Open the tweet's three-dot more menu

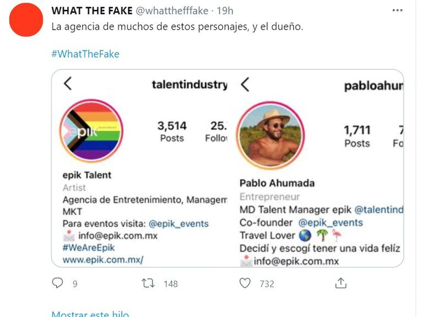coord(398,10)
